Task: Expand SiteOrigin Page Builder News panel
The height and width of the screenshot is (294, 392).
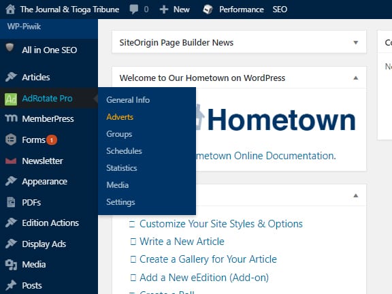Action: pos(355,42)
